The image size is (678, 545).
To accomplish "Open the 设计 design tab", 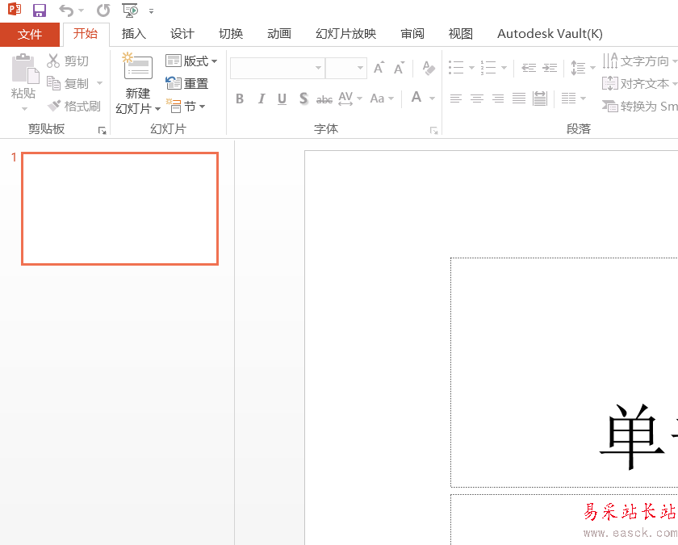I will [x=182, y=34].
